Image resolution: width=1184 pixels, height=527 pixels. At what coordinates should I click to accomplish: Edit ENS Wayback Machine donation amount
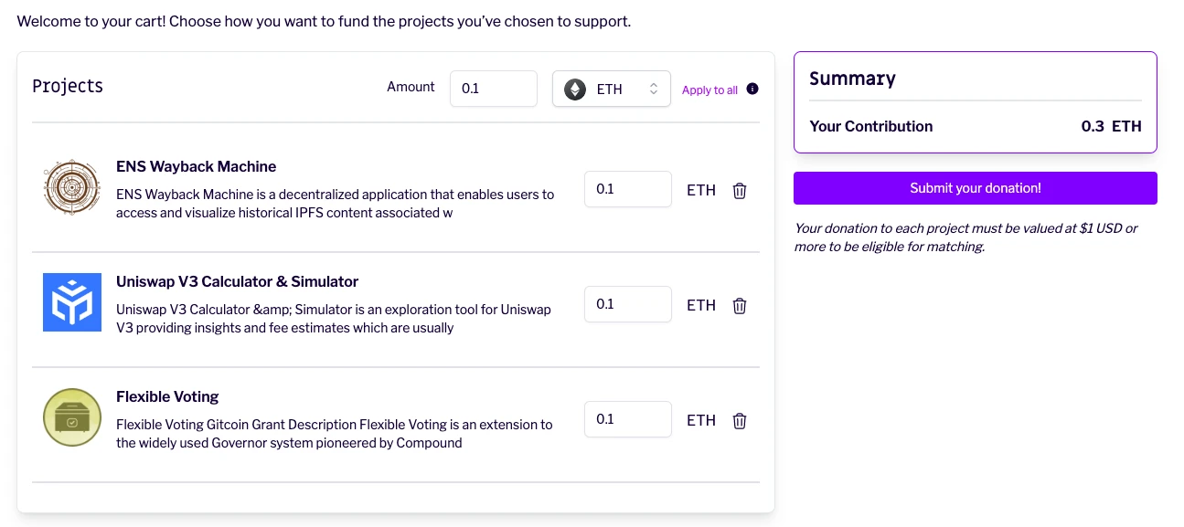(627, 189)
